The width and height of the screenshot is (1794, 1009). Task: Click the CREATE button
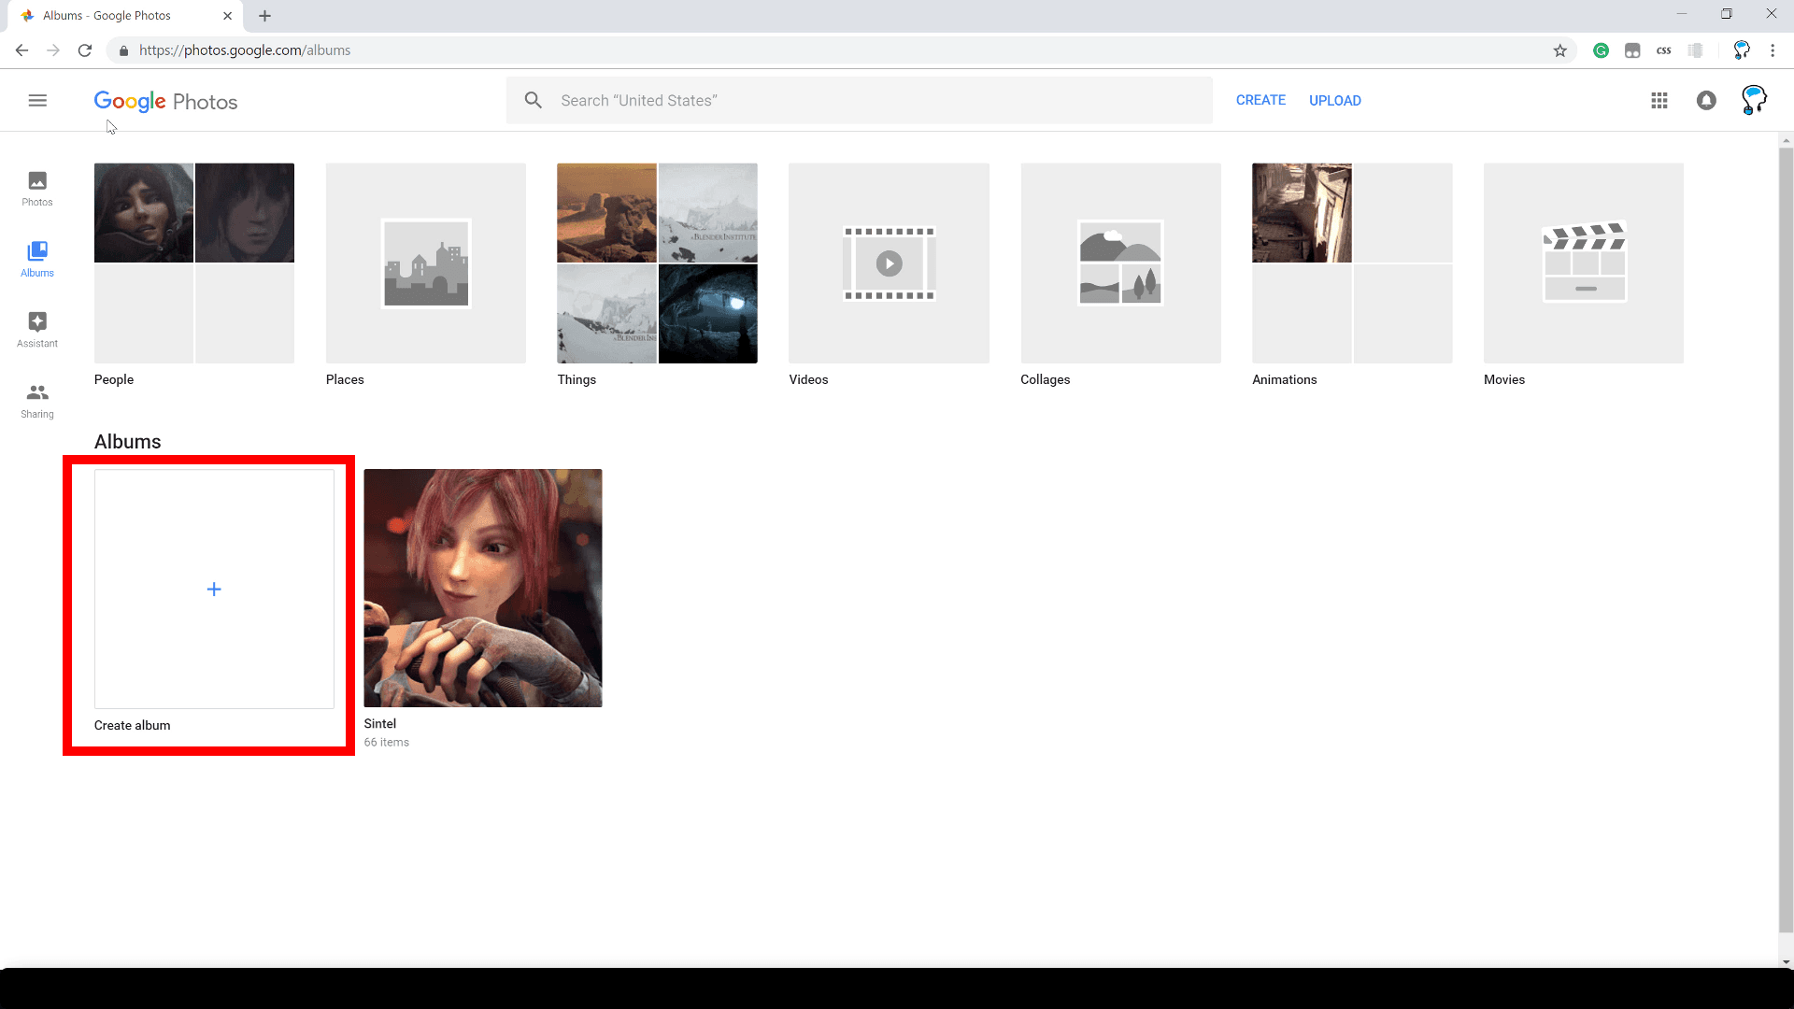[1260, 100]
